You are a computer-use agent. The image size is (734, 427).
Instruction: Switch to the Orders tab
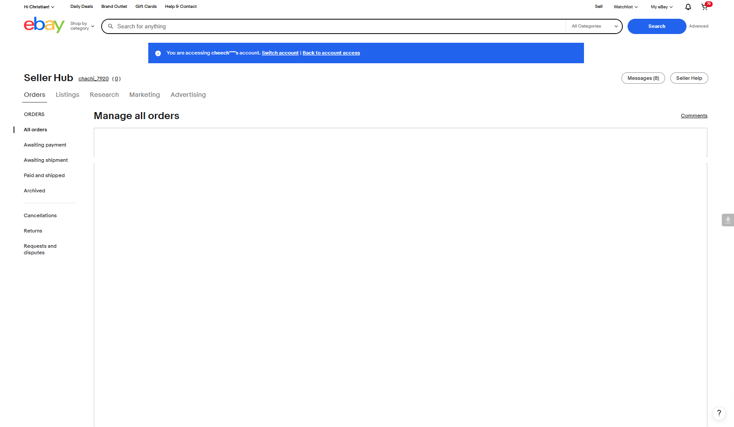34,95
